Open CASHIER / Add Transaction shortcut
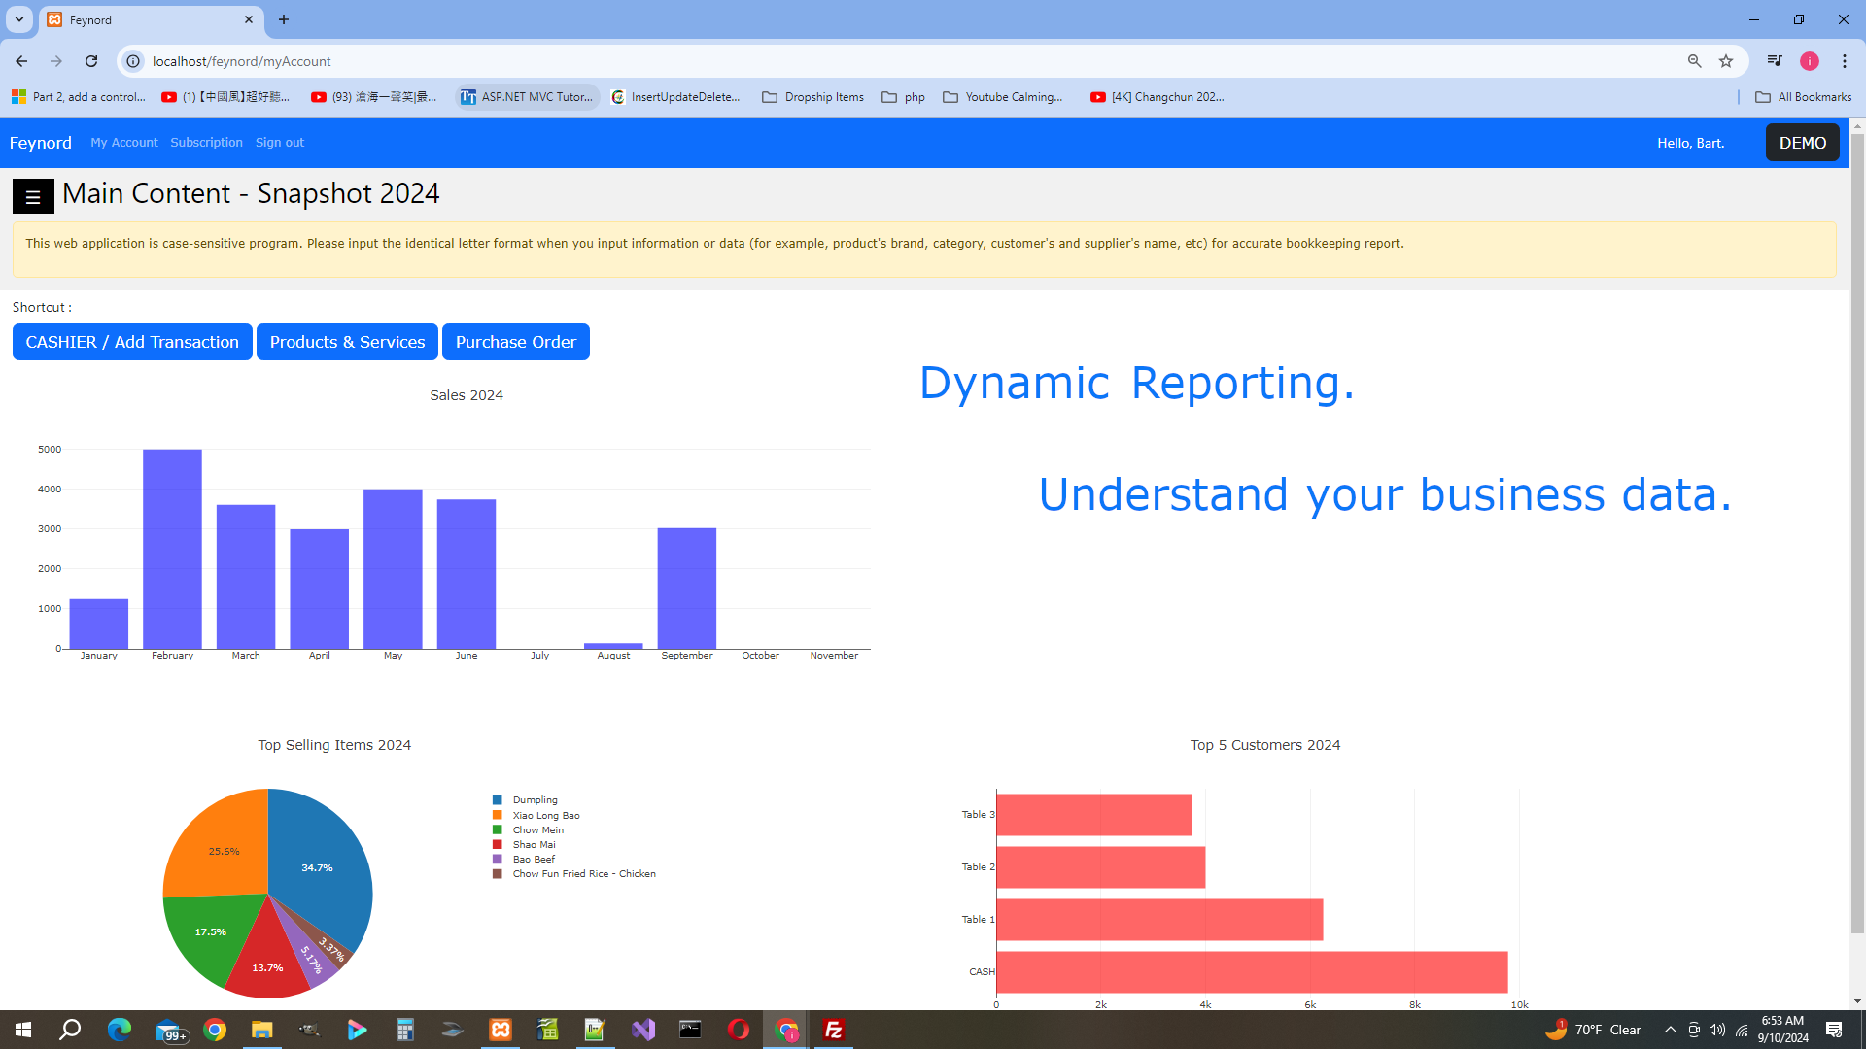 [x=132, y=342]
